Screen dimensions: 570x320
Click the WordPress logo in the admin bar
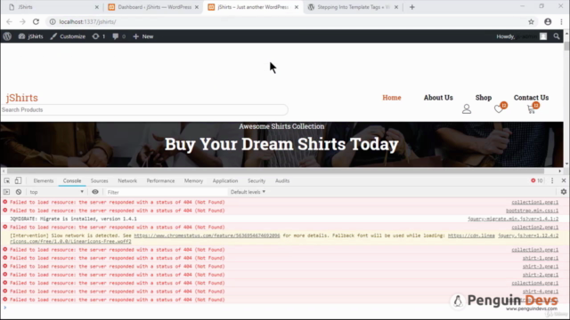[x=7, y=36]
